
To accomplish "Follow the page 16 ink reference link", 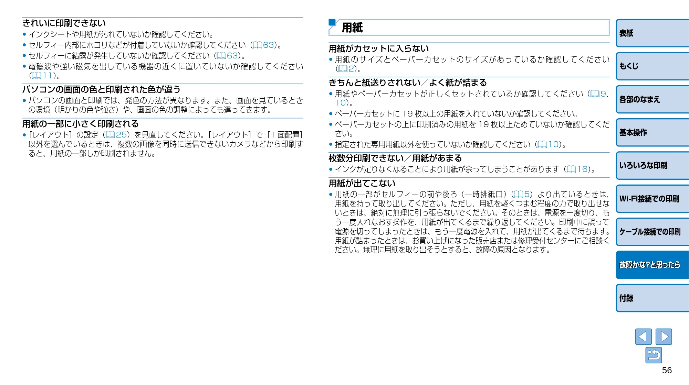I will pyautogui.click(x=577, y=169).
